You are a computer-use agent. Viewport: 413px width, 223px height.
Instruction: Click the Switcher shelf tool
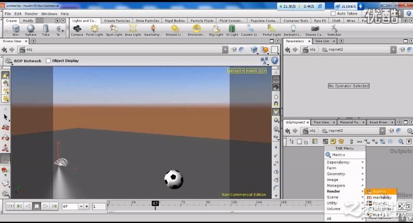click(334, 30)
